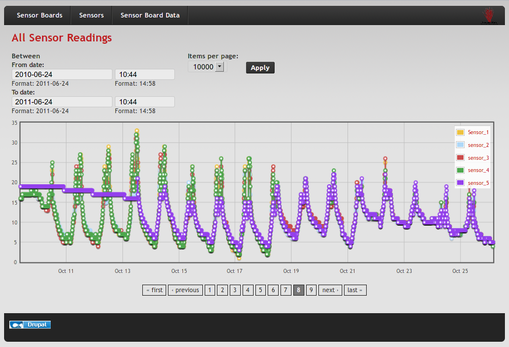
Task: Go to the previous results page
Action: click(x=185, y=290)
